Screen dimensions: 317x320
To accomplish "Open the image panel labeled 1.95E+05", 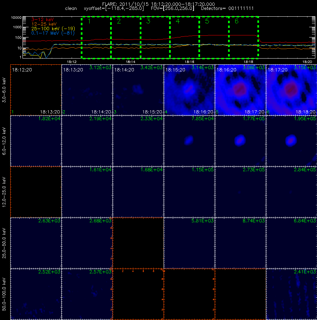I will [x=291, y=141].
